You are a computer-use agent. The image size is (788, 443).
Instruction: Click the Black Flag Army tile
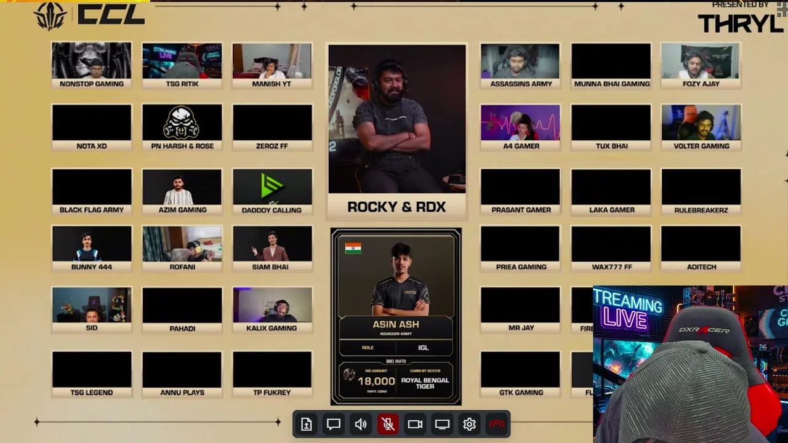click(92, 191)
